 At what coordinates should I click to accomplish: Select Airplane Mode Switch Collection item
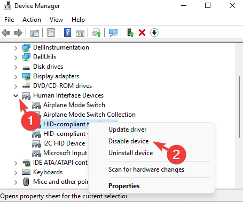tap(89, 115)
